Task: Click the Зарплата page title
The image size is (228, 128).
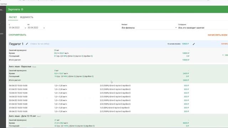Action: pos(14,10)
